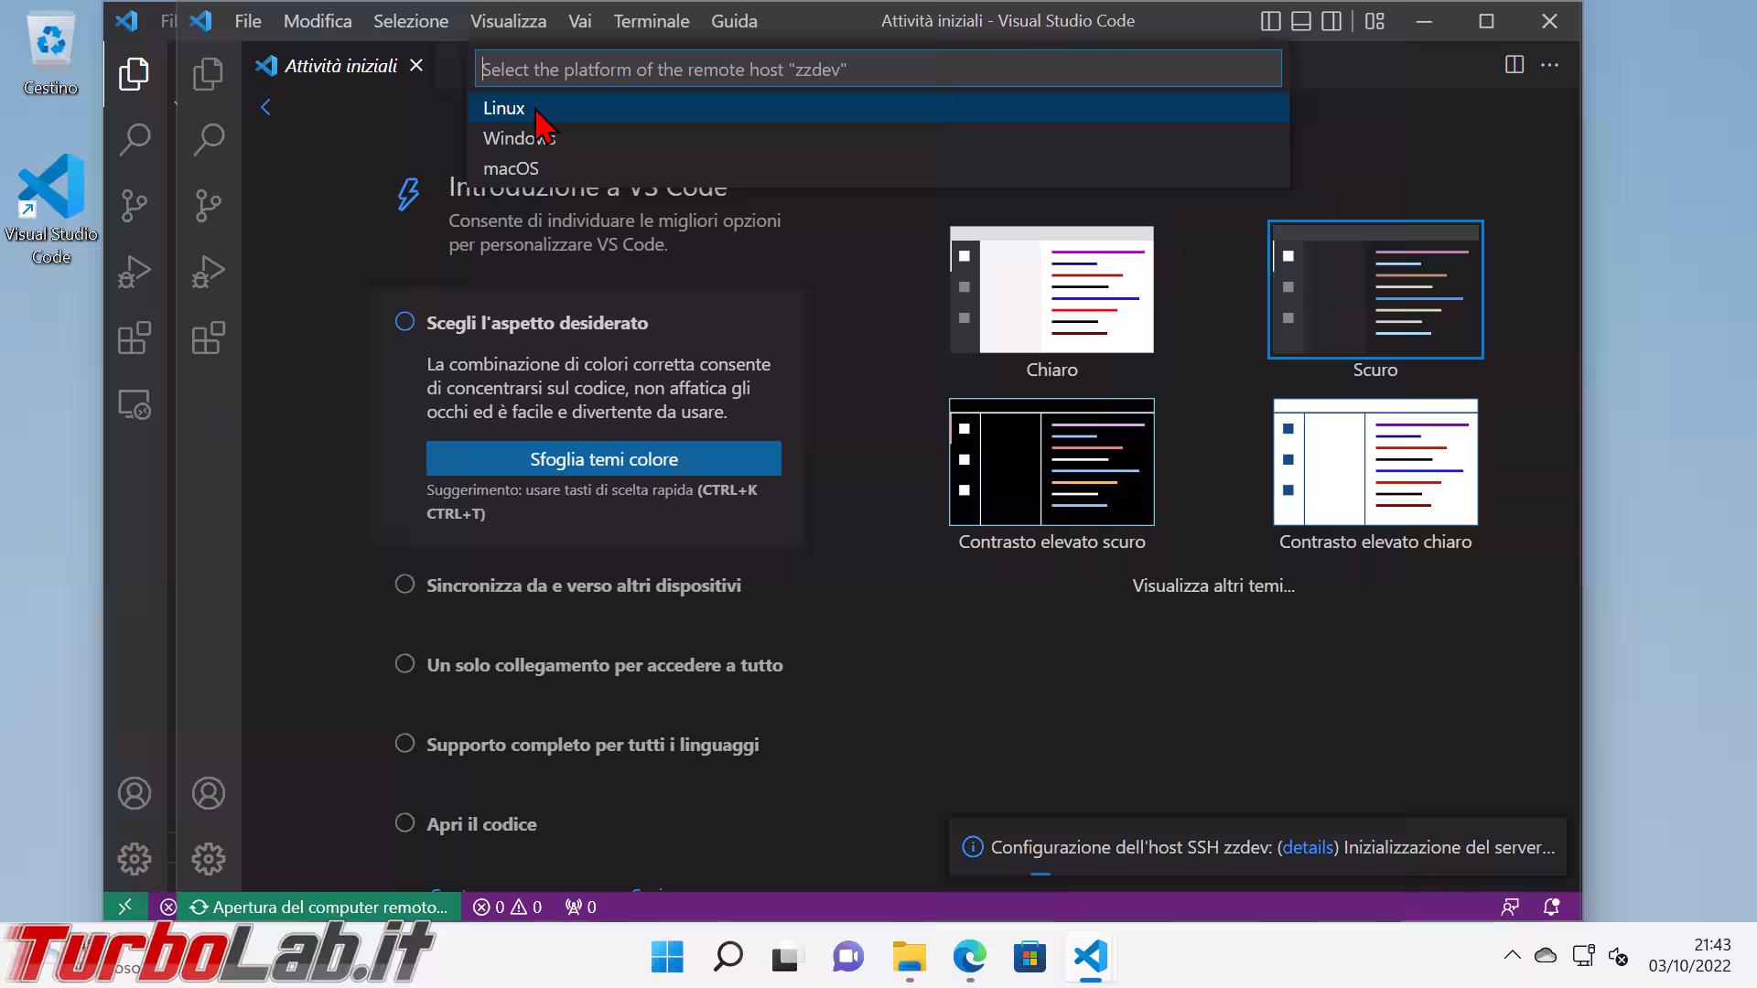Click split editor icon in tab bar
Viewport: 1757px width, 988px height.
click(1514, 65)
